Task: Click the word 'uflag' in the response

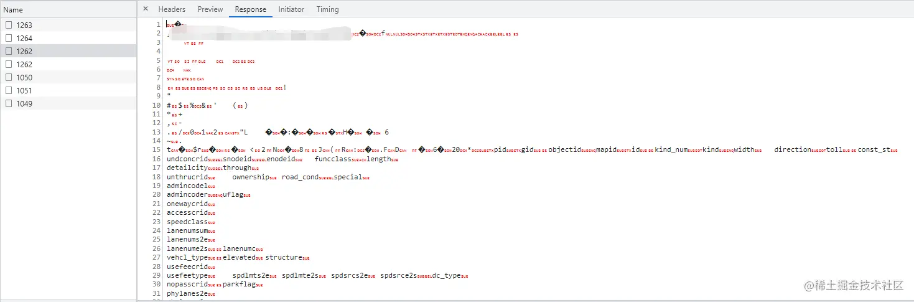Action: pos(233,195)
